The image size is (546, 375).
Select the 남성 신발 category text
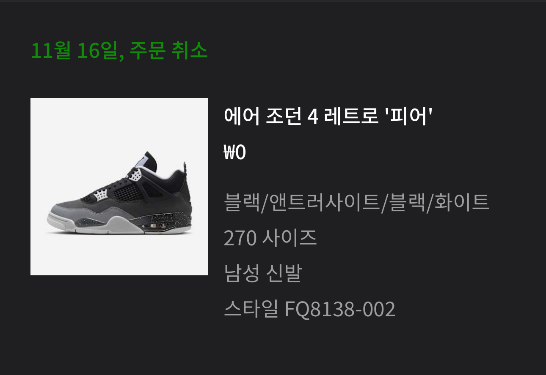click(262, 274)
